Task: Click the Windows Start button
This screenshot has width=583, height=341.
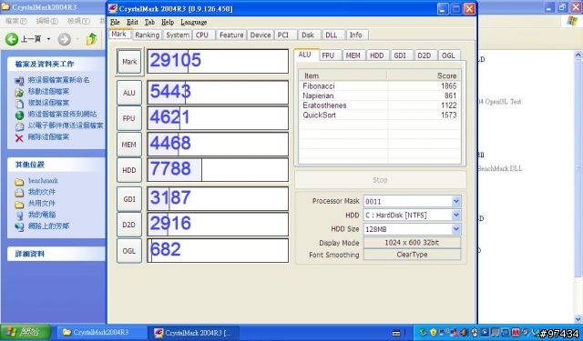Action: [26, 333]
